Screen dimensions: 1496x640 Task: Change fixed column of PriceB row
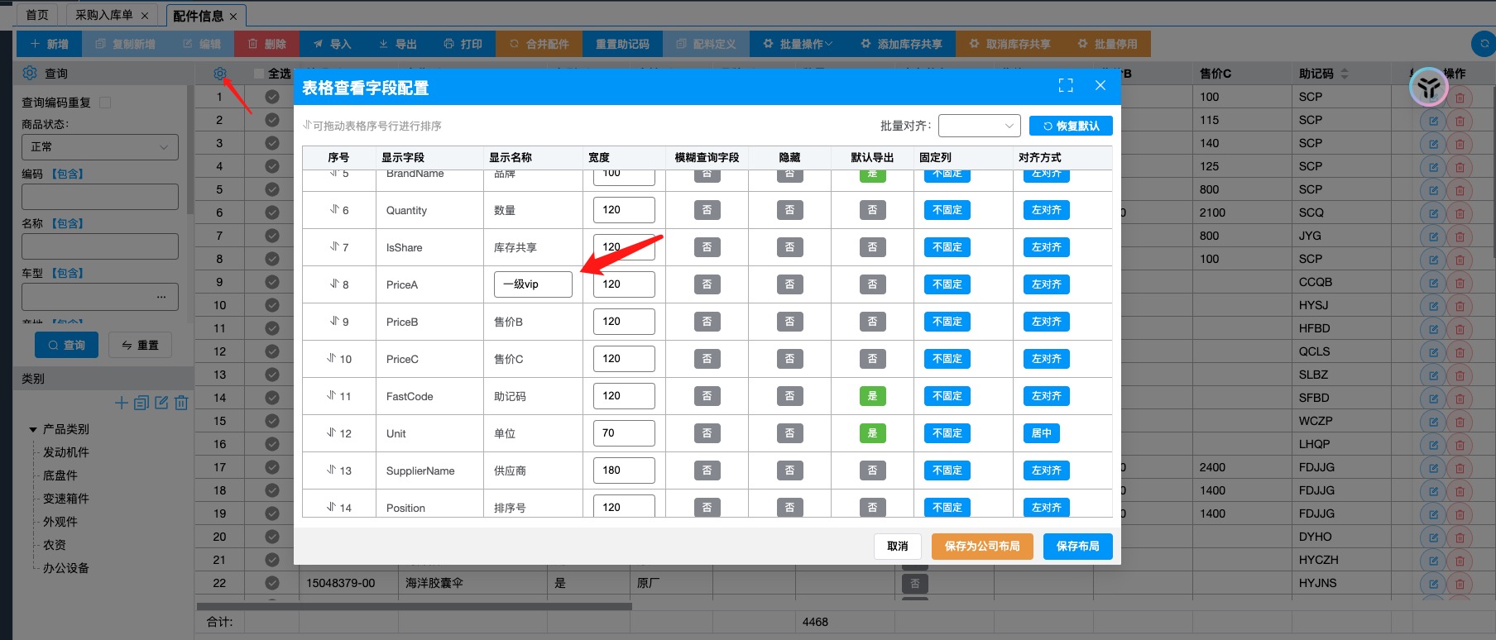pyautogui.click(x=947, y=322)
